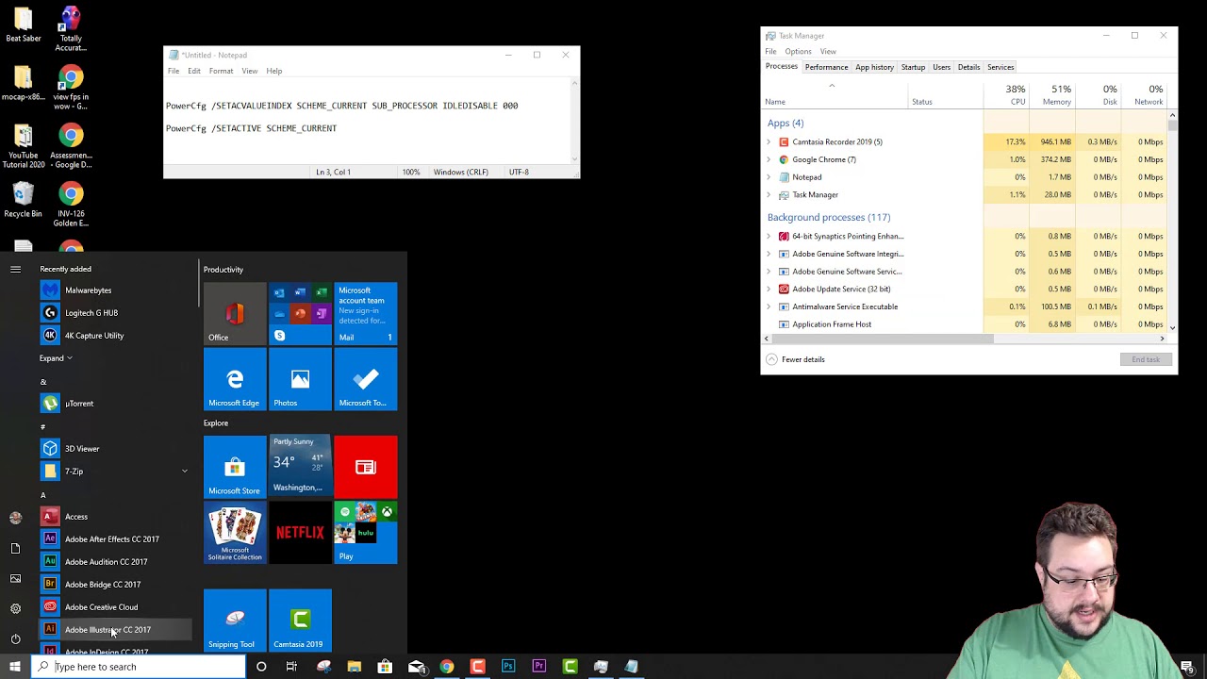Open Malwarebytes from the Start menu list
The width and height of the screenshot is (1207, 679).
pos(115,290)
